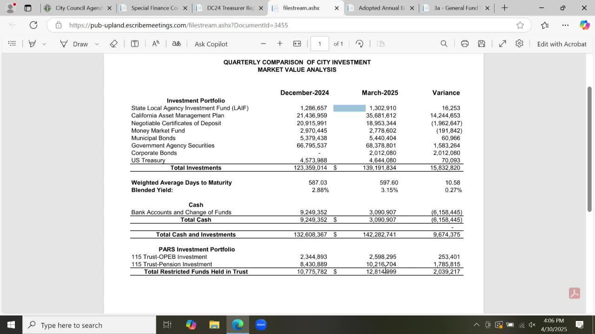Image resolution: width=595 pixels, height=334 pixels.
Task: Click the vertical scrollbar thumb
Action: (590, 149)
